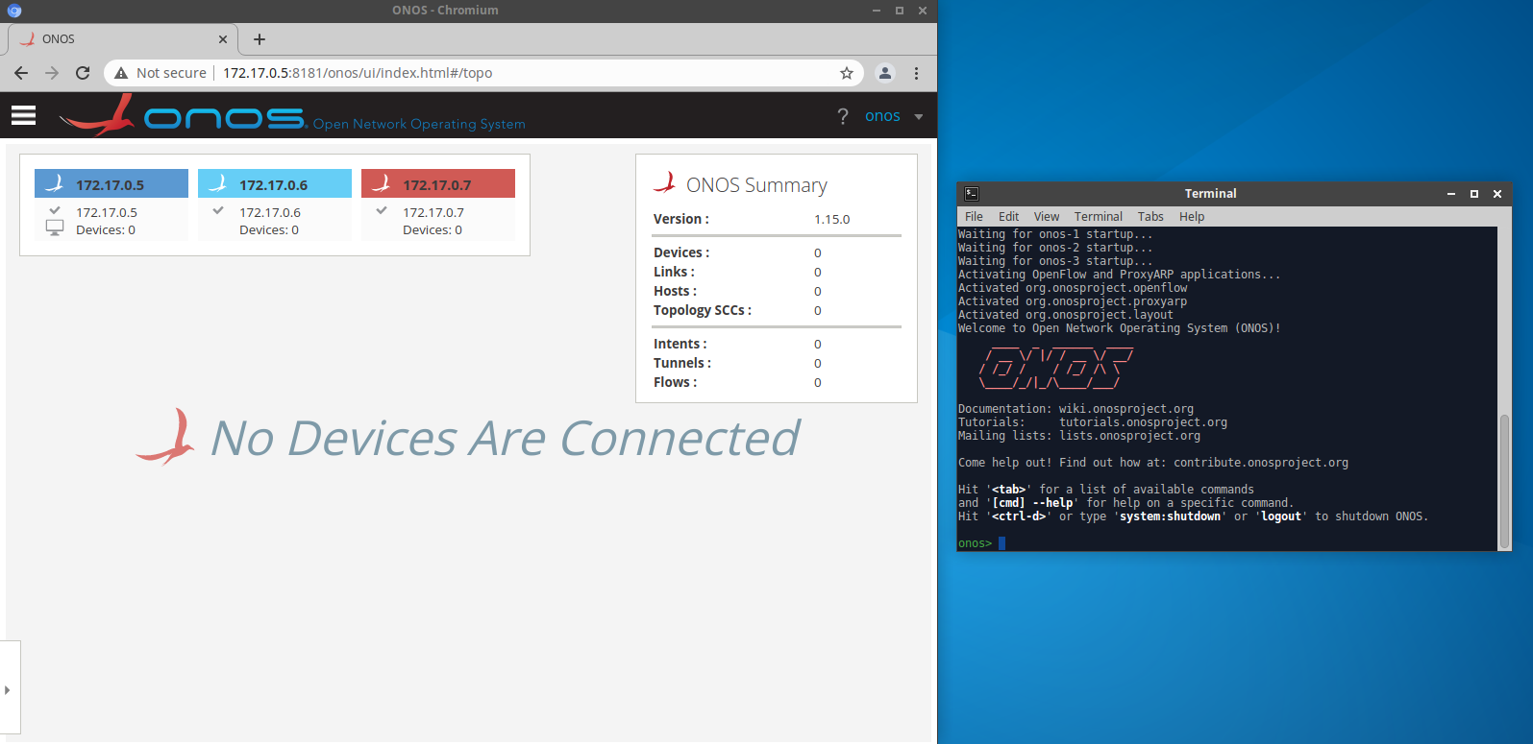Click the Not secure warning icon
The image size is (1533, 744).
pyautogui.click(x=121, y=73)
